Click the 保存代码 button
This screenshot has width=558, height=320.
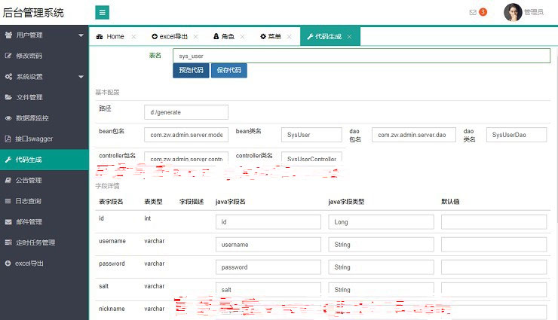(228, 70)
